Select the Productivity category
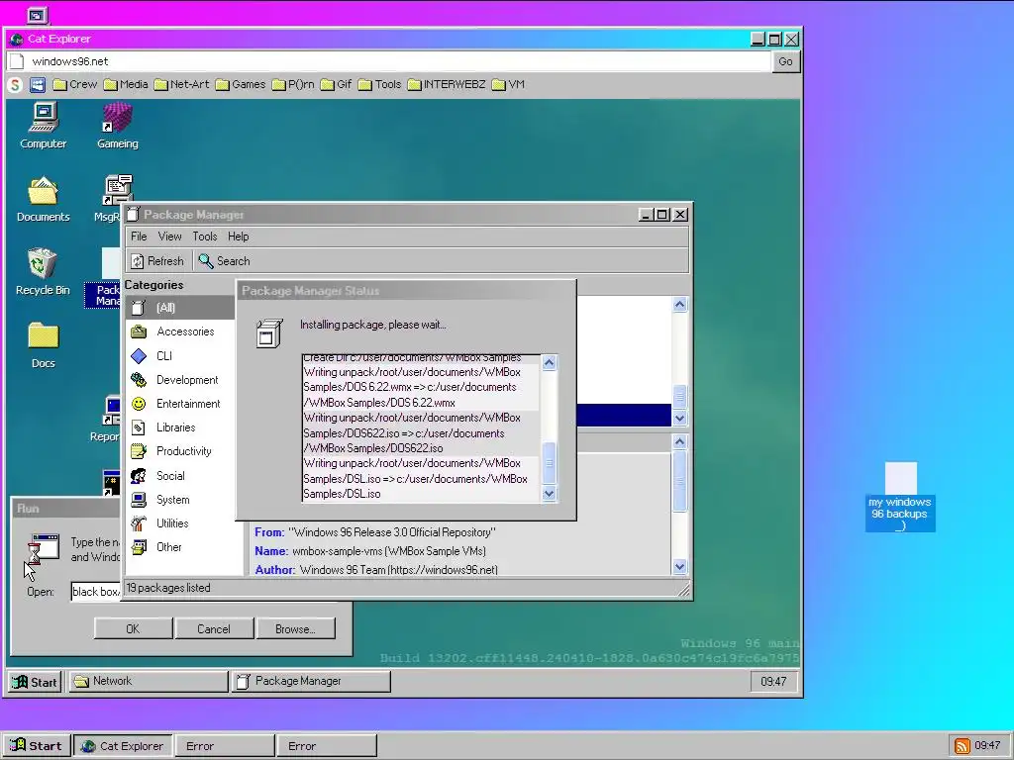This screenshot has height=760, width=1014. 180,451
